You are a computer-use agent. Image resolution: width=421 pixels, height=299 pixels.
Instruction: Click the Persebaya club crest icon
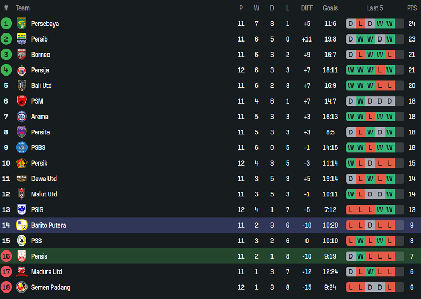(22, 24)
